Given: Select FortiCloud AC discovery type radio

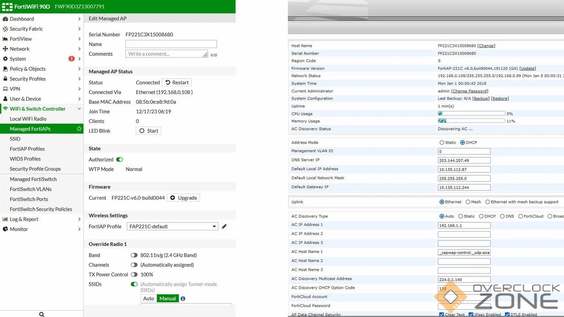Looking at the screenshot, I should 520,216.
